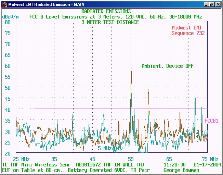Click the 5 MHz/Div scale label
Image resolution: width=223 pixels, height=175 pixels.
coord(110,148)
